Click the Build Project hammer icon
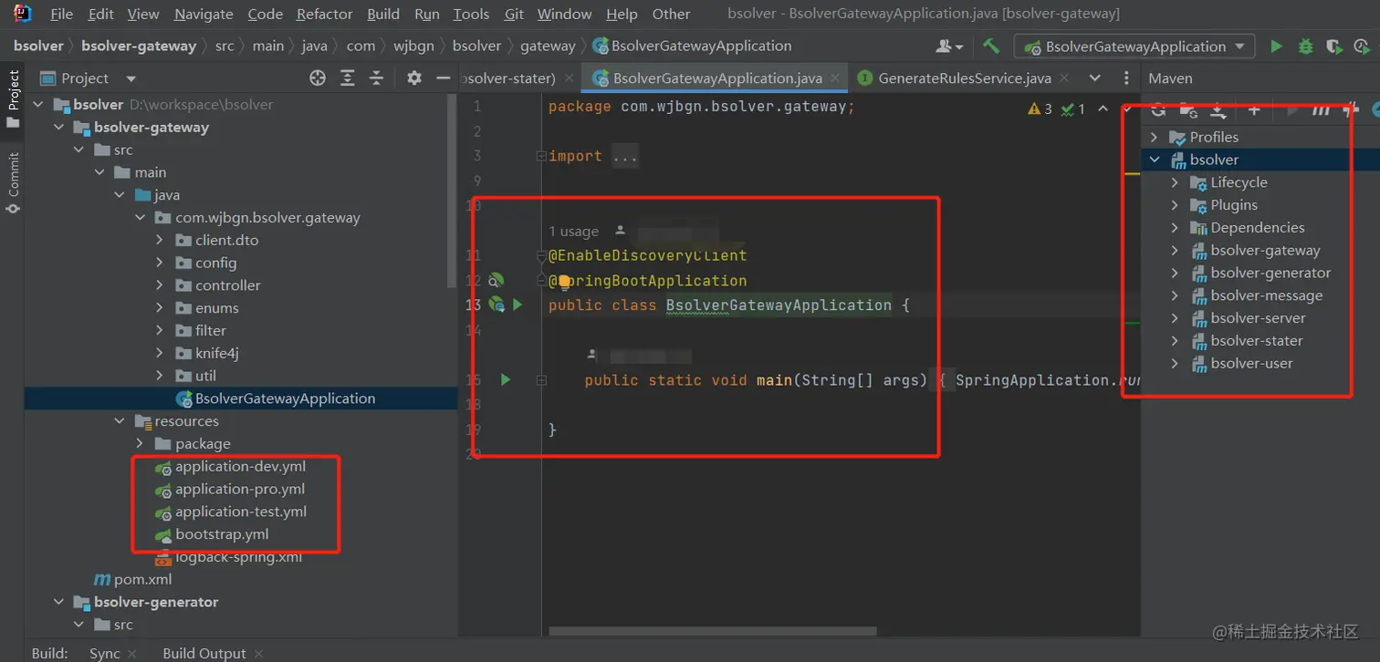The height and width of the screenshot is (662, 1380). coord(991,46)
